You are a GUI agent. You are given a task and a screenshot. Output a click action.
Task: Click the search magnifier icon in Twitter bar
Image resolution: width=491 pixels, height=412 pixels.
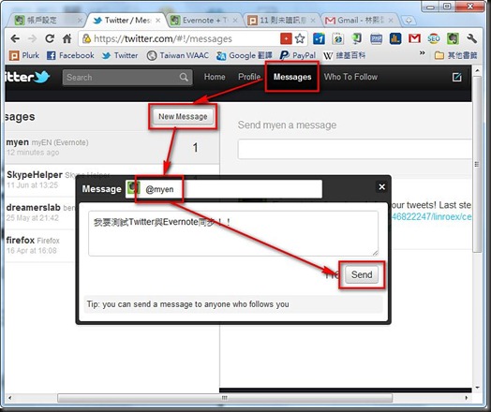[x=184, y=77]
